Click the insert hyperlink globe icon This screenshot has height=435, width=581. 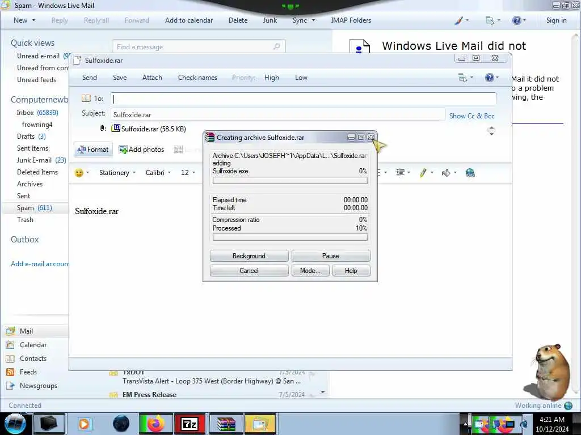point(470,173)
